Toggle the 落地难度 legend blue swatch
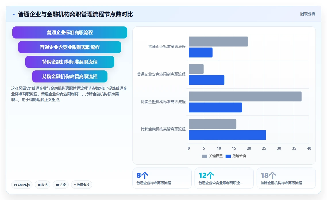Screen dimensions: 327x200 click(x=228, y=156)
